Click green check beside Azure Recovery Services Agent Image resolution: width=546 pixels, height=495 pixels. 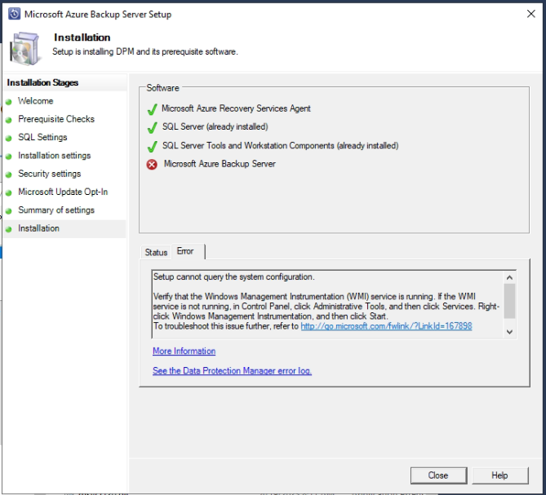click(x=152, y=109)
